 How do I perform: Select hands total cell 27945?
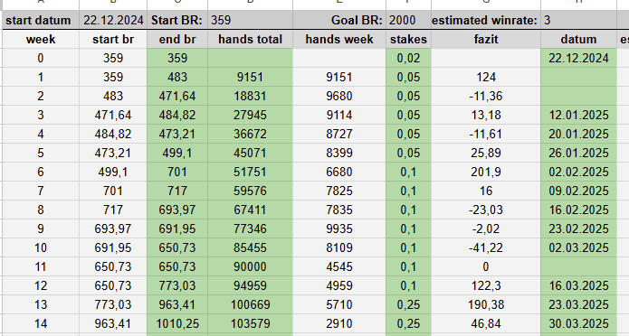tap(251, 115)
